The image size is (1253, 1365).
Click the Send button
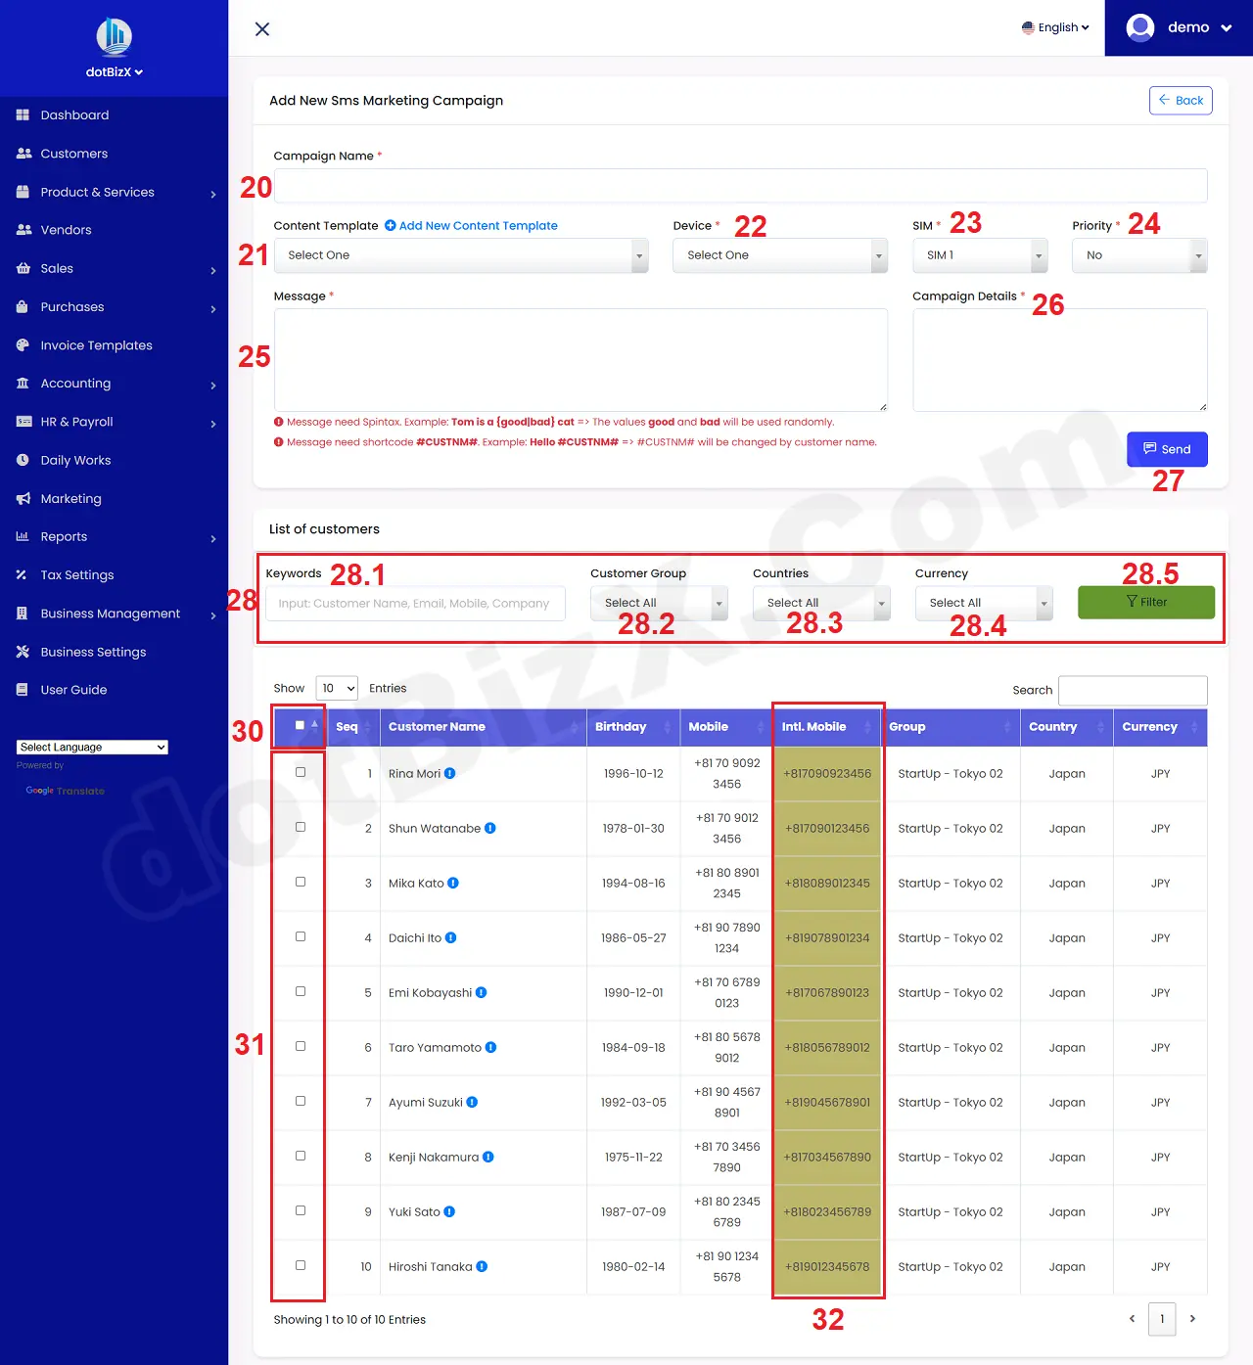click(x=1167, y=449)
